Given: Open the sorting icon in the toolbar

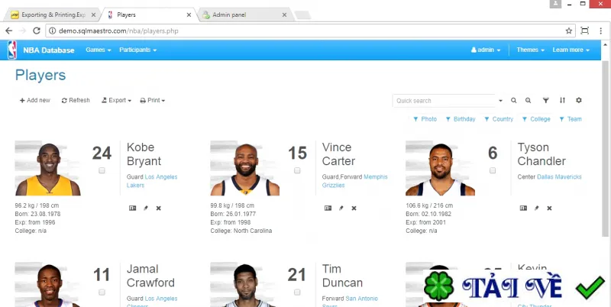Looking at the screenshot, I should click(x=562, y=101).
